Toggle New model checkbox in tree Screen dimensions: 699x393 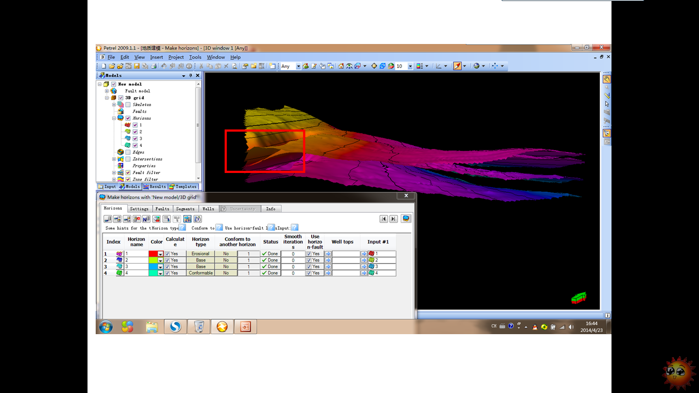[114, 84]
